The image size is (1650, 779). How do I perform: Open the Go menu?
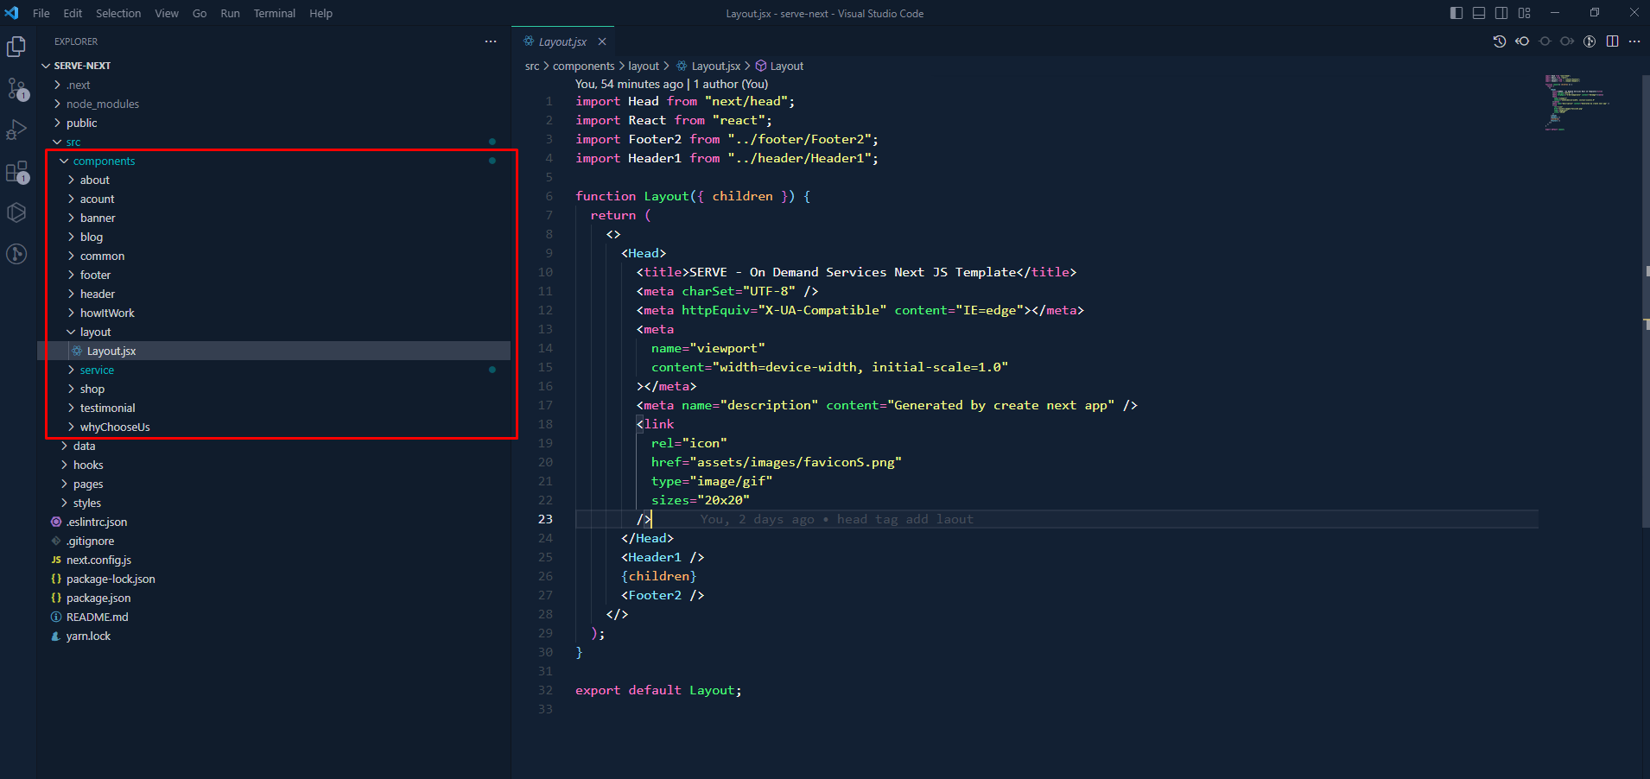click(200, 13)
